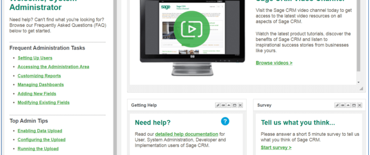Open Configuring the Upload tip
Screen dimensions: 370x155
42,139
